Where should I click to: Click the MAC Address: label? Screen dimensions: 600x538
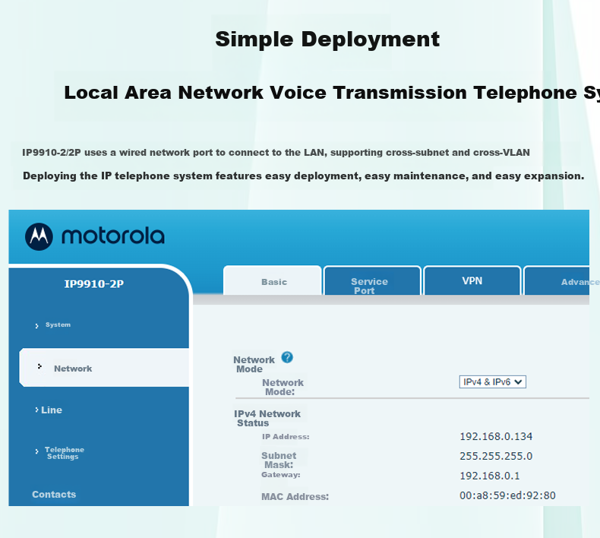(x=295, y=497)
